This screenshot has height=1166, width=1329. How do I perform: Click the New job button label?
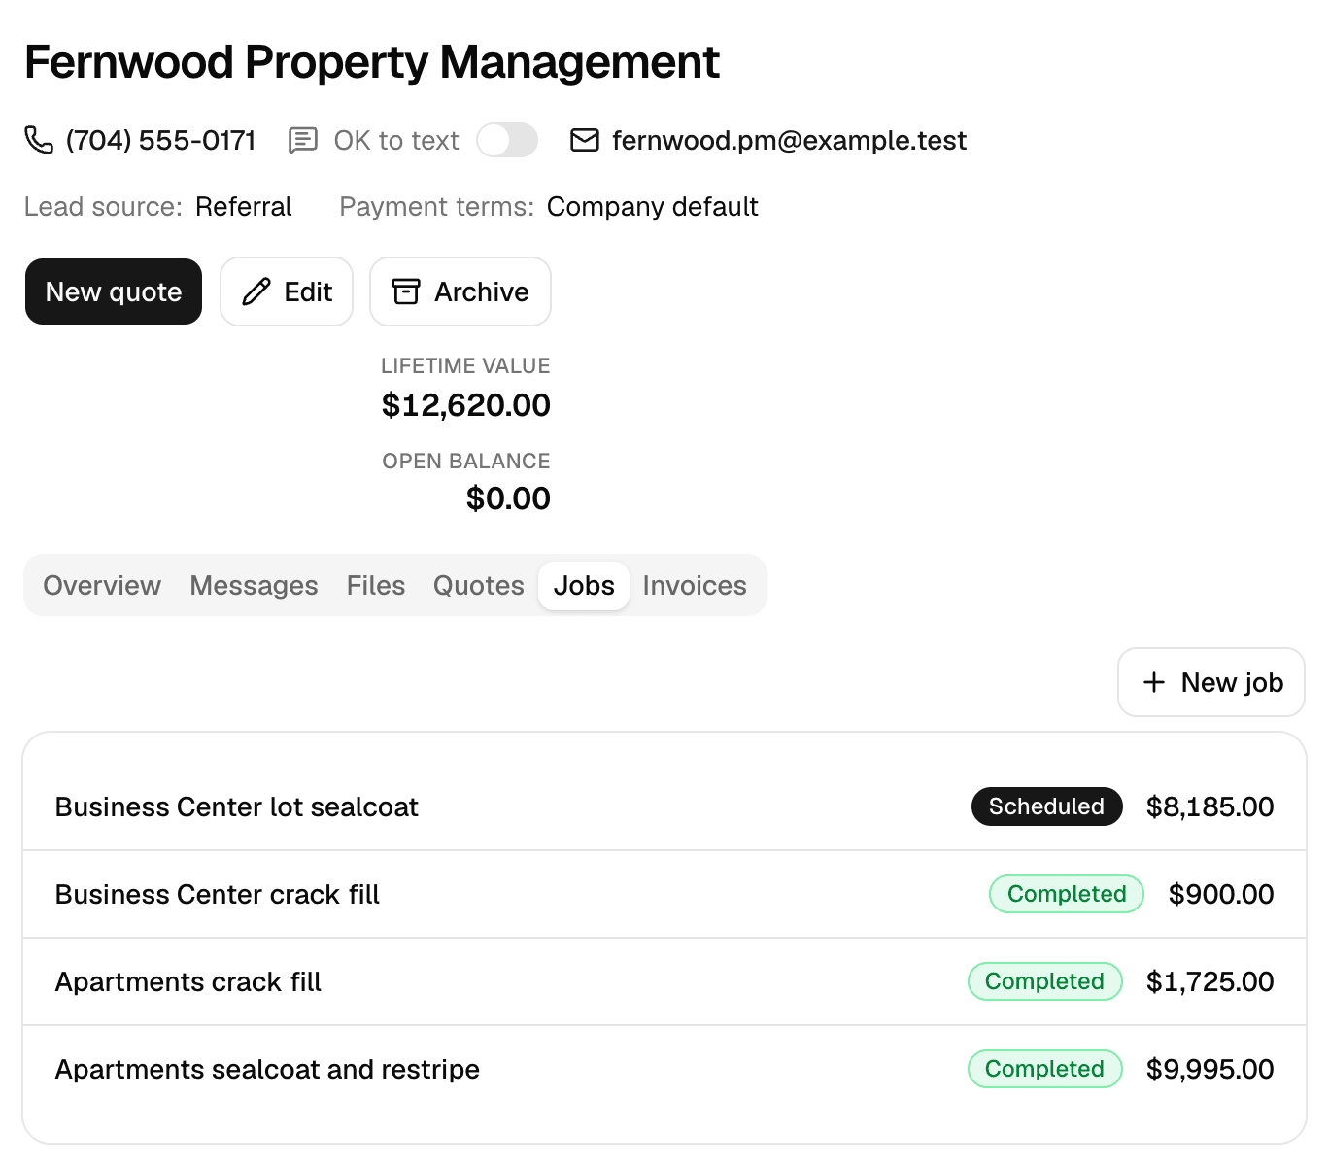(x=1232, y=682)
